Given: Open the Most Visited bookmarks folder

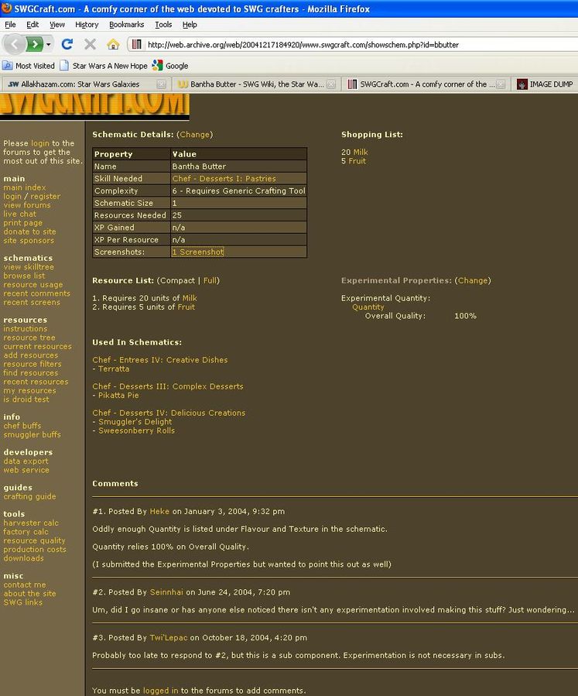Looking at the screenshot, I should [x=29, y=66].
